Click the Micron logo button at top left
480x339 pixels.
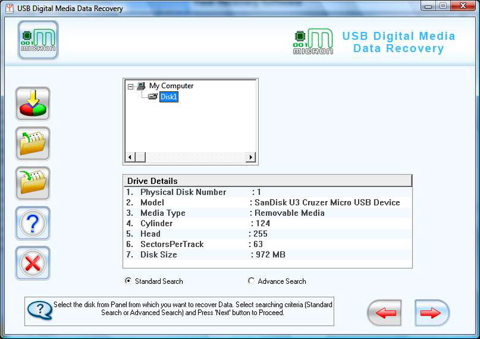coord(38,40)
